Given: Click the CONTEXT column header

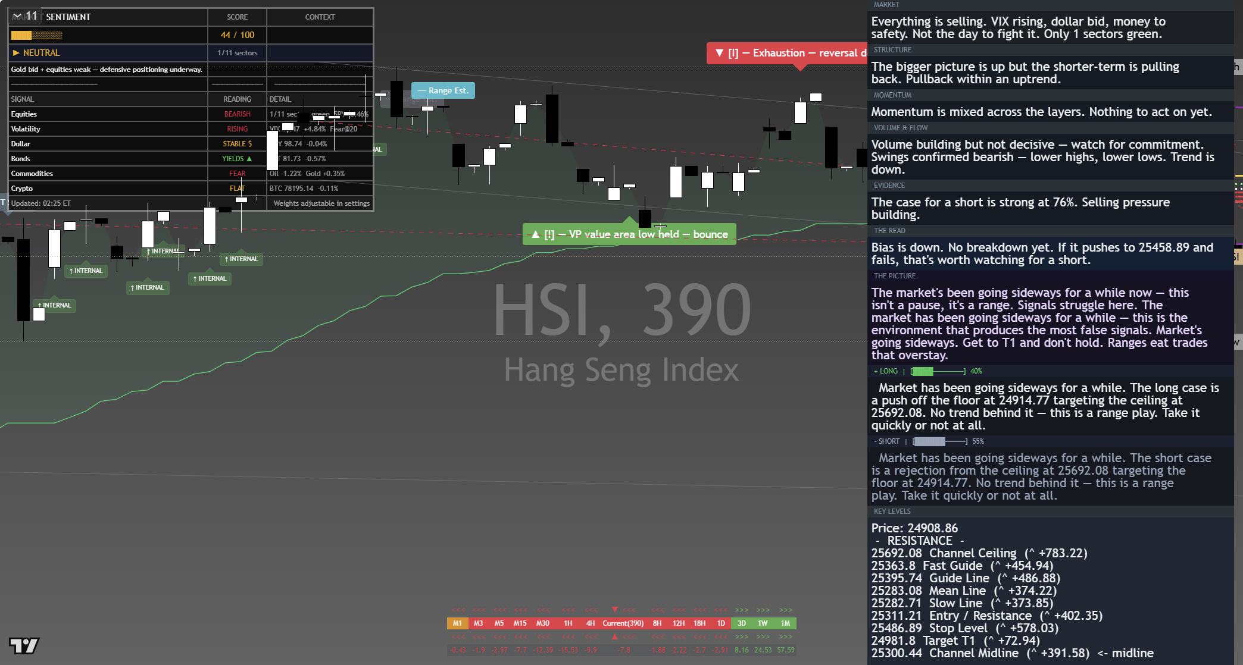Looking at the screenshot, I should tap(320, 17).
